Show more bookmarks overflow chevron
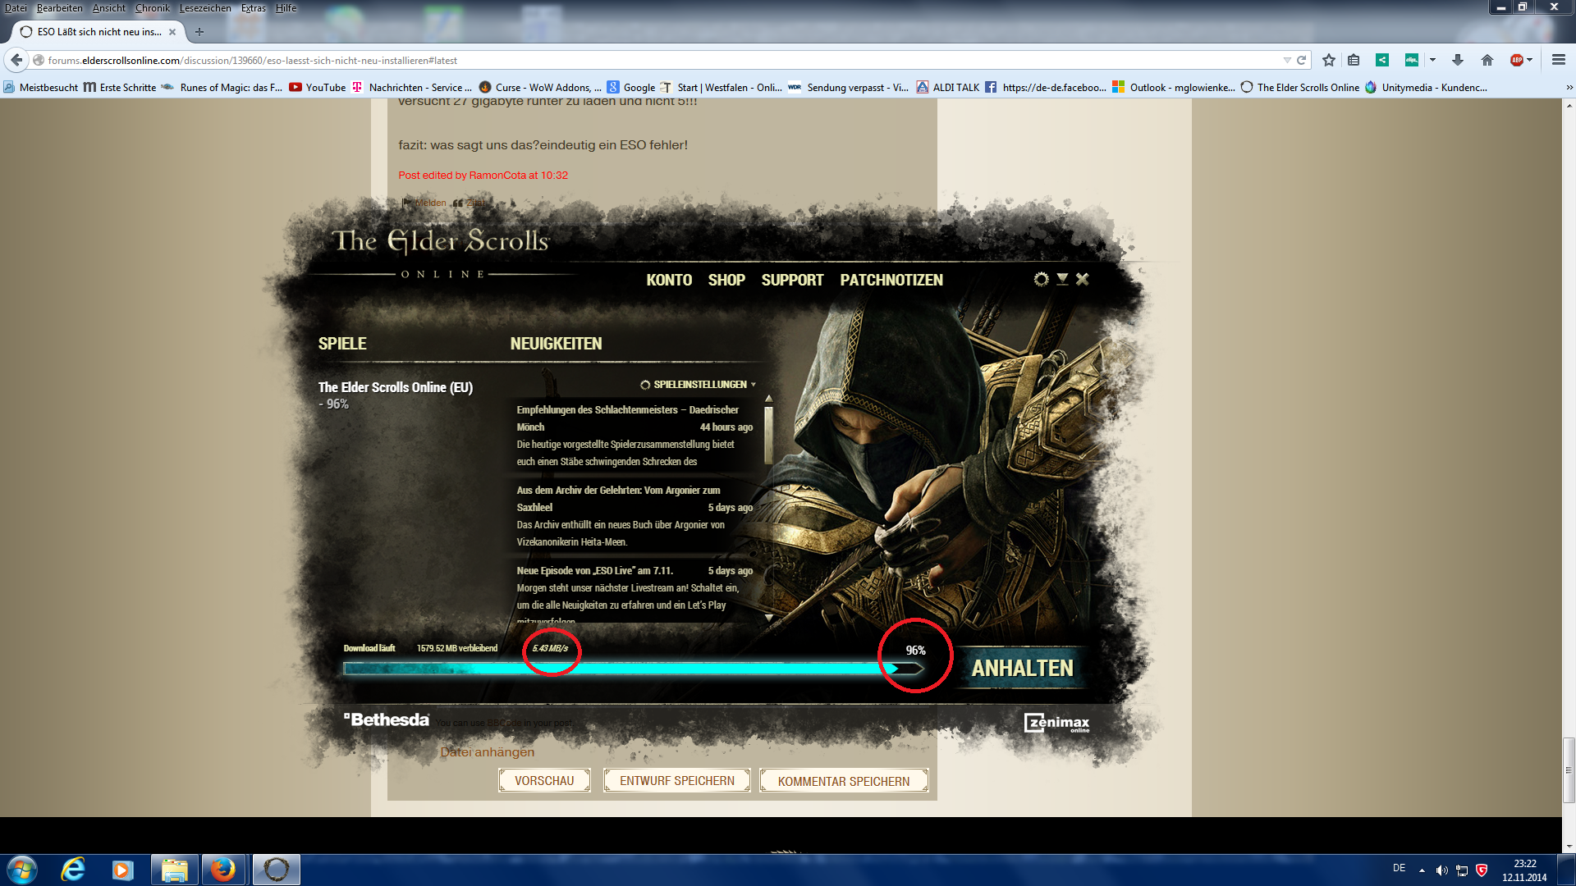 pos(1569,88)
